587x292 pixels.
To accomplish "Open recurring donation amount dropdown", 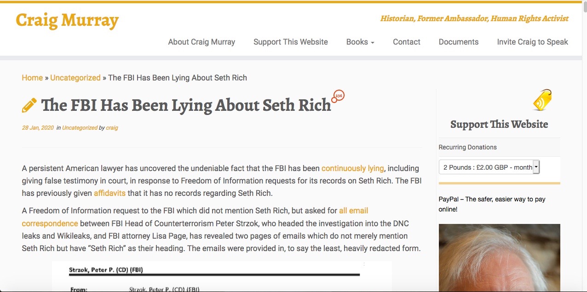I will point(489,167).
